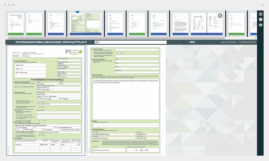Click the magnifier icon in the search bar

(x=96, y=42)
